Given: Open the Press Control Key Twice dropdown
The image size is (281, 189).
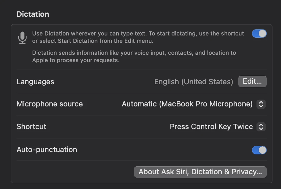Looking at the screenshot, I should 211,127.
